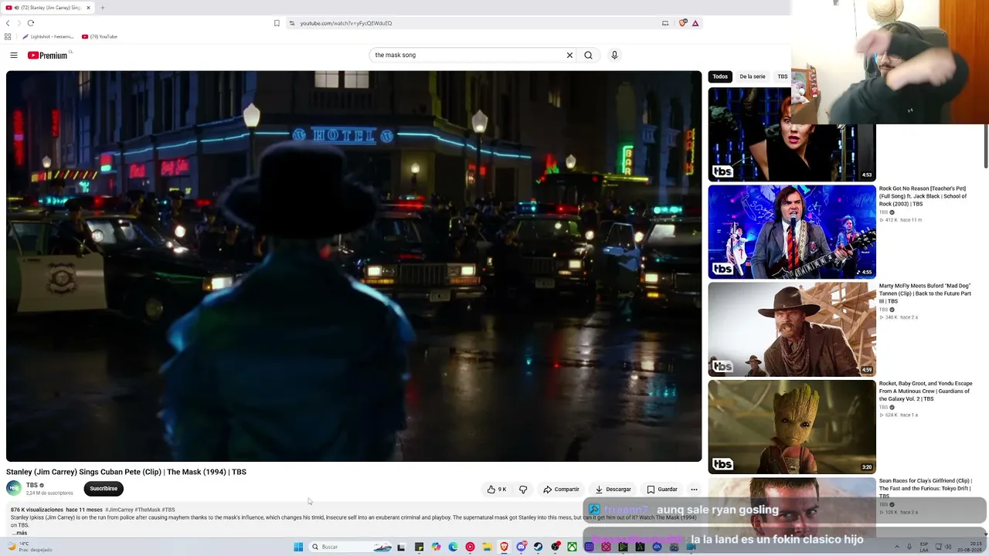Viewport: 989px width, 556px height.
Task: Click the taskbar Buscar search box
Action: point(351,547)
